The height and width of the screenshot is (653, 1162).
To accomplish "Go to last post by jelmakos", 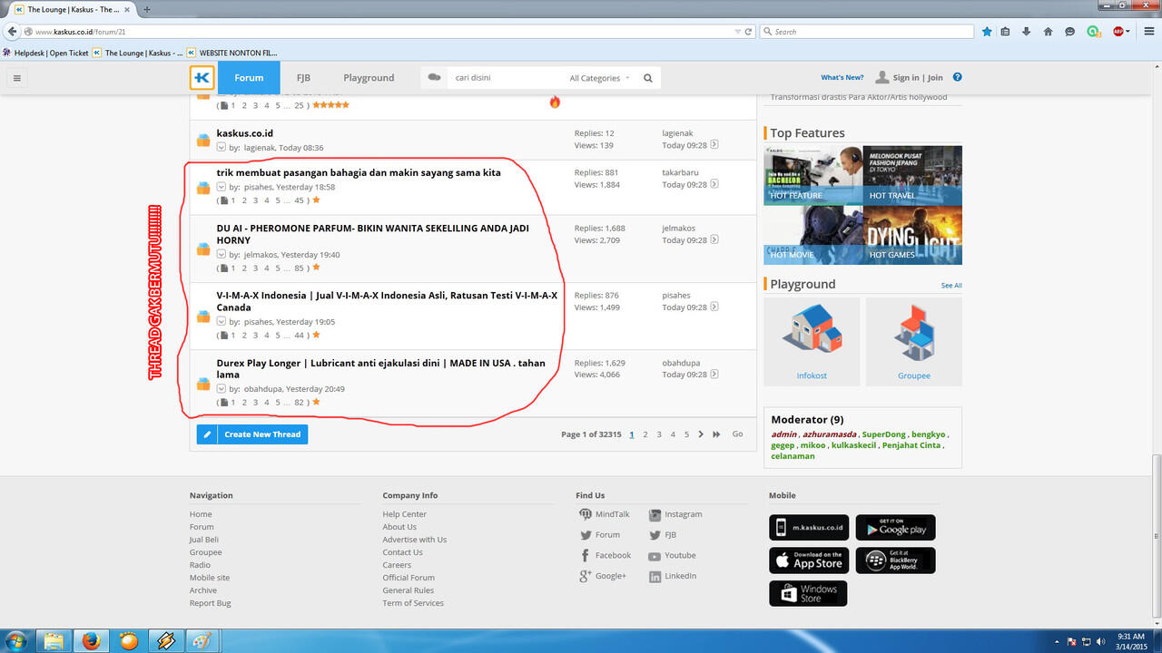I will (714, 240).
